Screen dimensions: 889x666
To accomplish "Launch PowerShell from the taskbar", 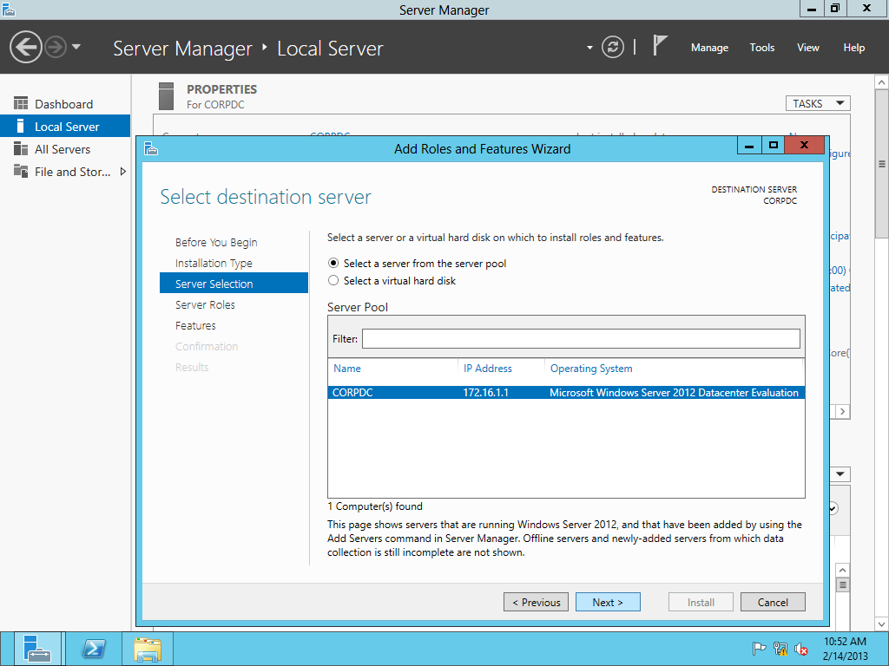I will (94, 649).
